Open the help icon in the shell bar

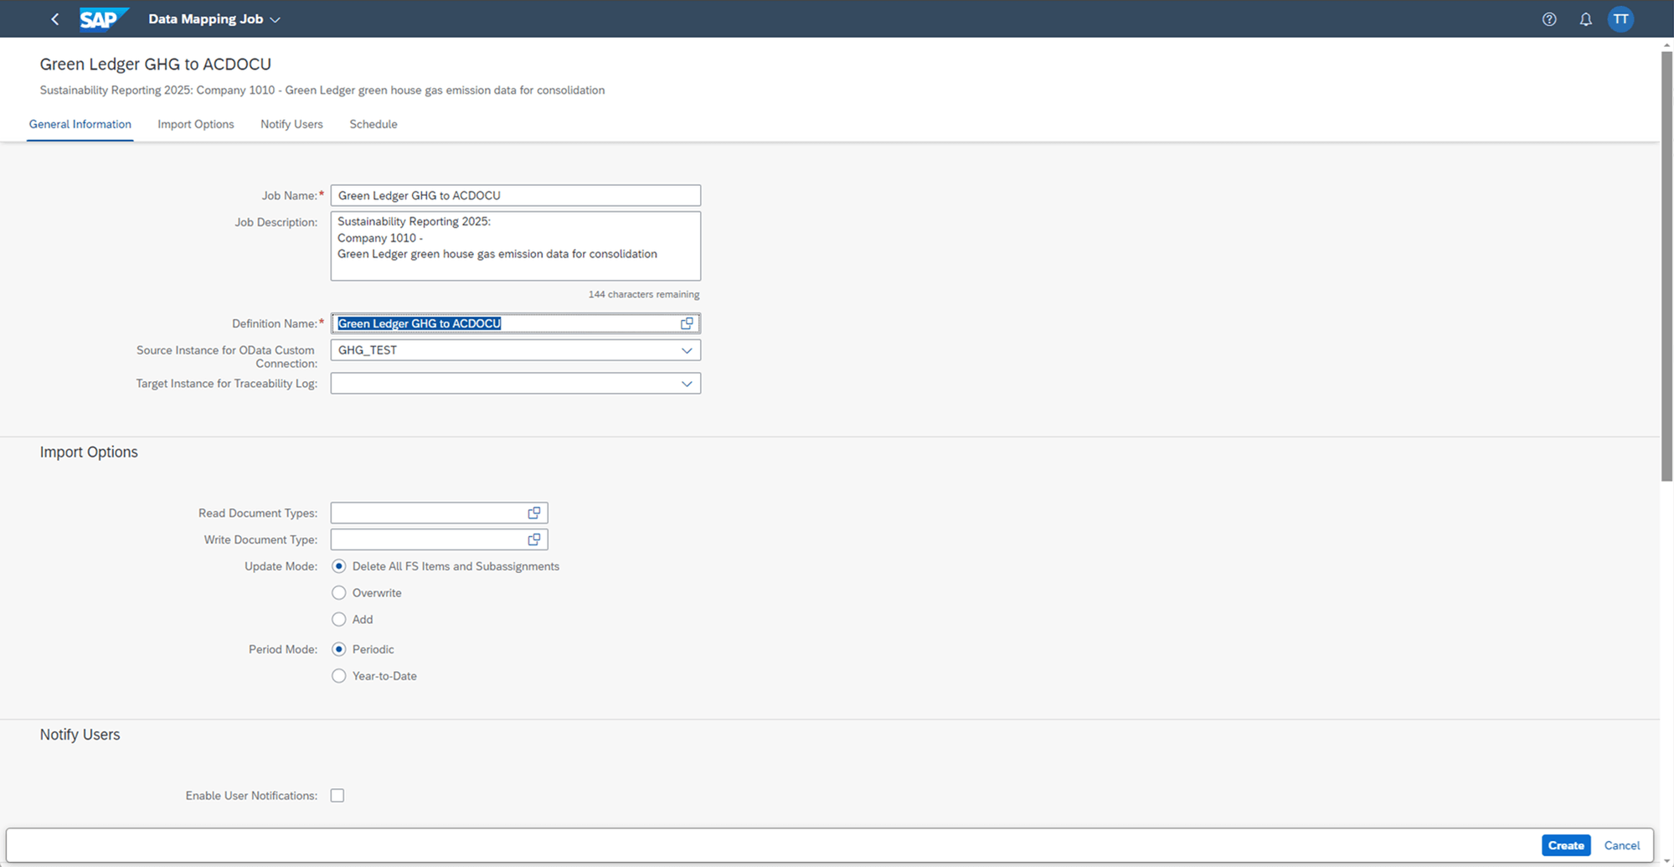pyautogui.click(x=1548, y=18)
